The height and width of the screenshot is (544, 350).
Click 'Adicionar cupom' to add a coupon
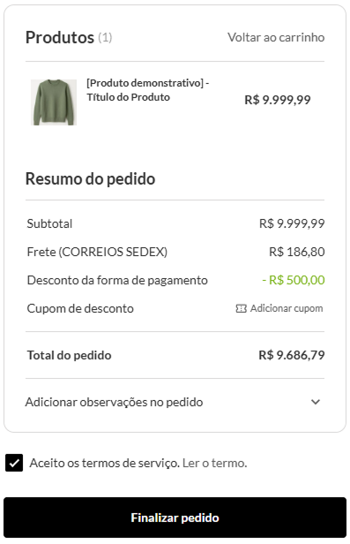point(287,308)
